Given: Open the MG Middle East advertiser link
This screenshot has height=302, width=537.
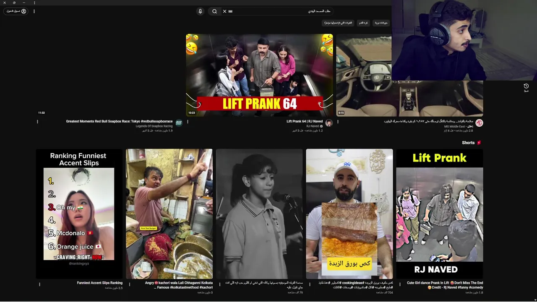Looking at the screenshot, I should coord(454,126).
